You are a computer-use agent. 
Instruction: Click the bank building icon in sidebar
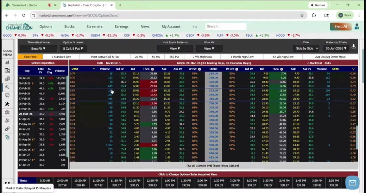pyautogui.click(x=7, y=112)
